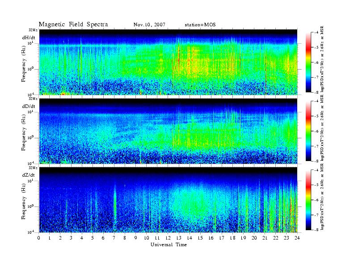The image size is (354, 273).
Task: Click hour "9" on the time axis
Action: click(x=135, y=238)
